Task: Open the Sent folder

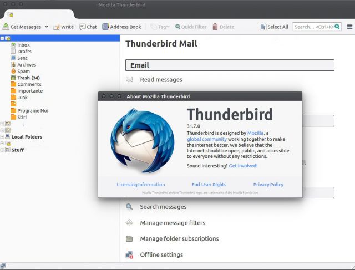Action: click(x=22, y=58)
